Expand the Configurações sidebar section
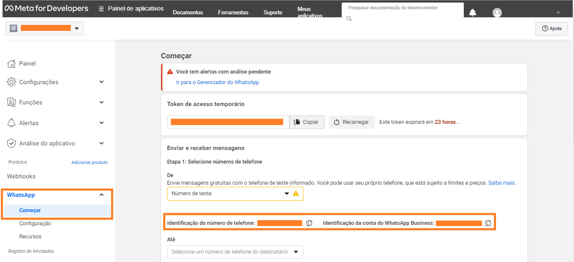This screenshot has width=574, height=262. (101, 82)
